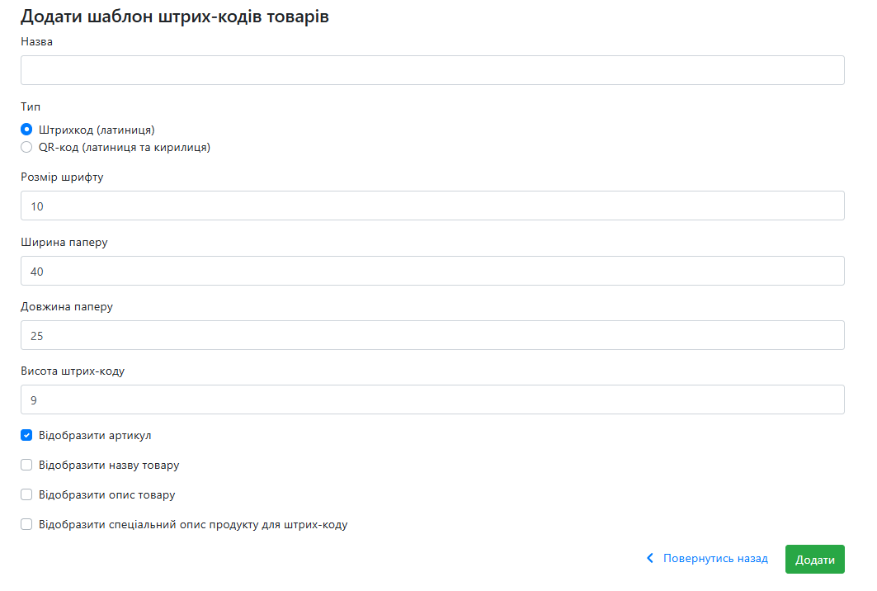This screenshot has height=591, width=877.
Task: Click the Розмір шрифту label text
Action: click(x=62, y=177)
